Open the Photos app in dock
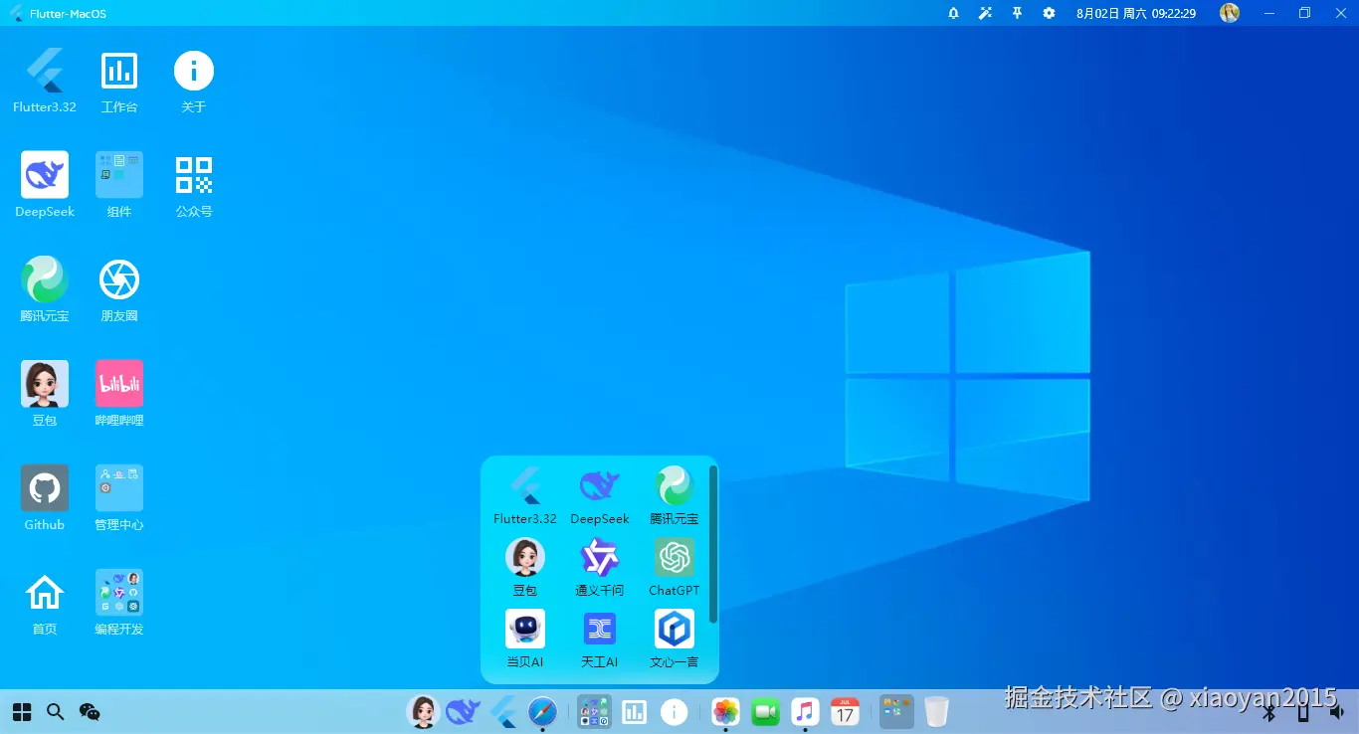The height and width of the screenshot is (734, 1359). pyautogui.click(x=726, y=711)
